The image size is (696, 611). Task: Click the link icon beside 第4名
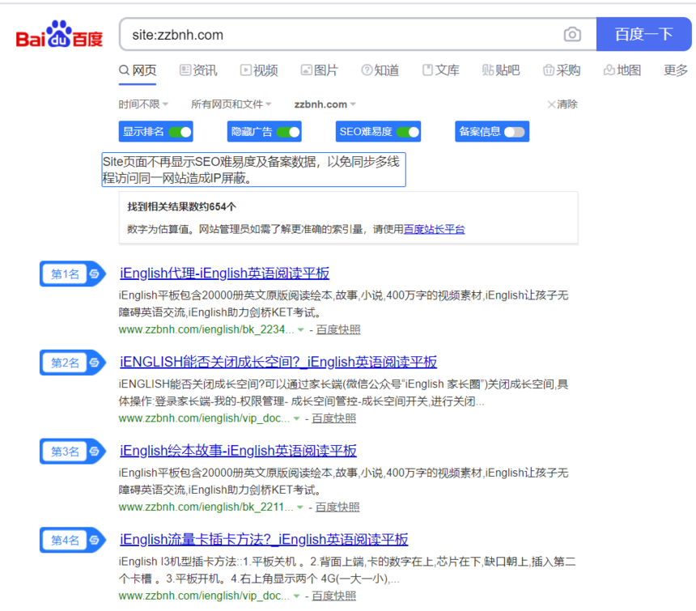[95, 540]
